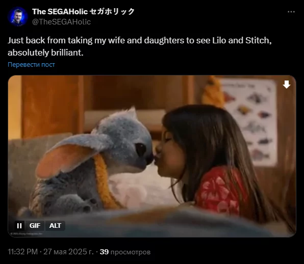Show the ALT image description
The image size is (304, 264).
55,226
